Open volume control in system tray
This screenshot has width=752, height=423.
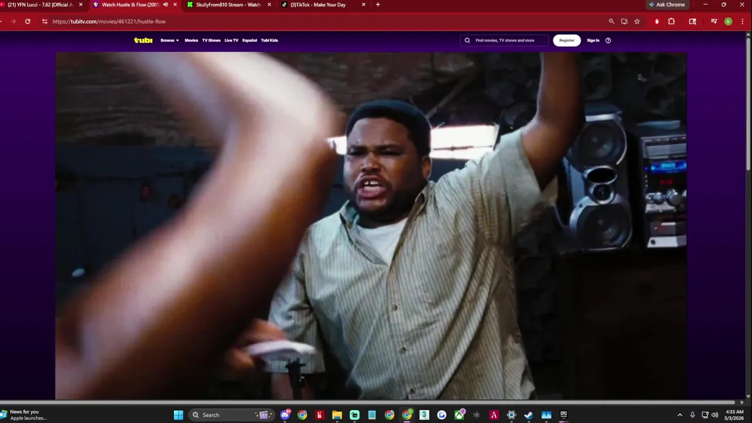point(715,415)
